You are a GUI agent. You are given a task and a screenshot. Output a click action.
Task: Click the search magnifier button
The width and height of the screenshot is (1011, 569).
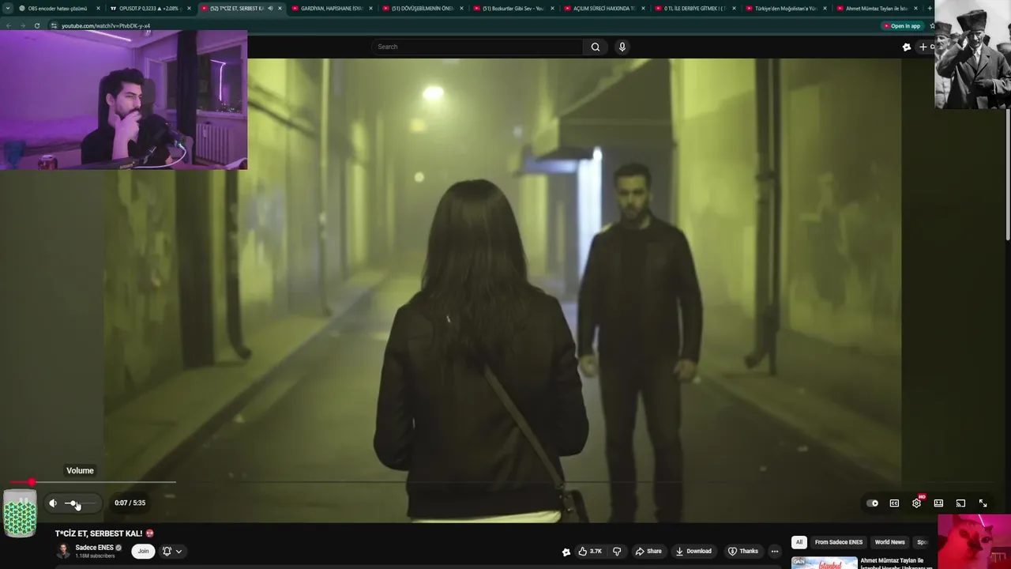(x=596, y=47)
